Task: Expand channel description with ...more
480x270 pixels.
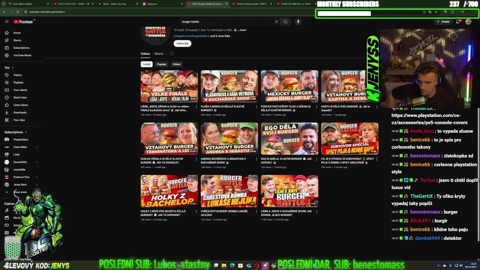Action: pos(242,30)
